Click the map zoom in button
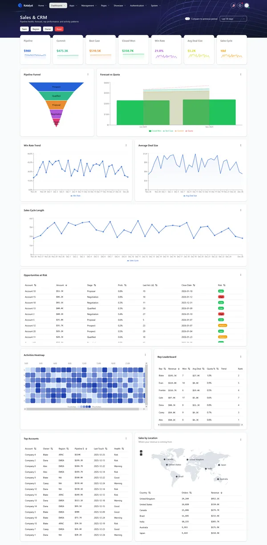Screen dimensions: 267x545 (141, 451)
